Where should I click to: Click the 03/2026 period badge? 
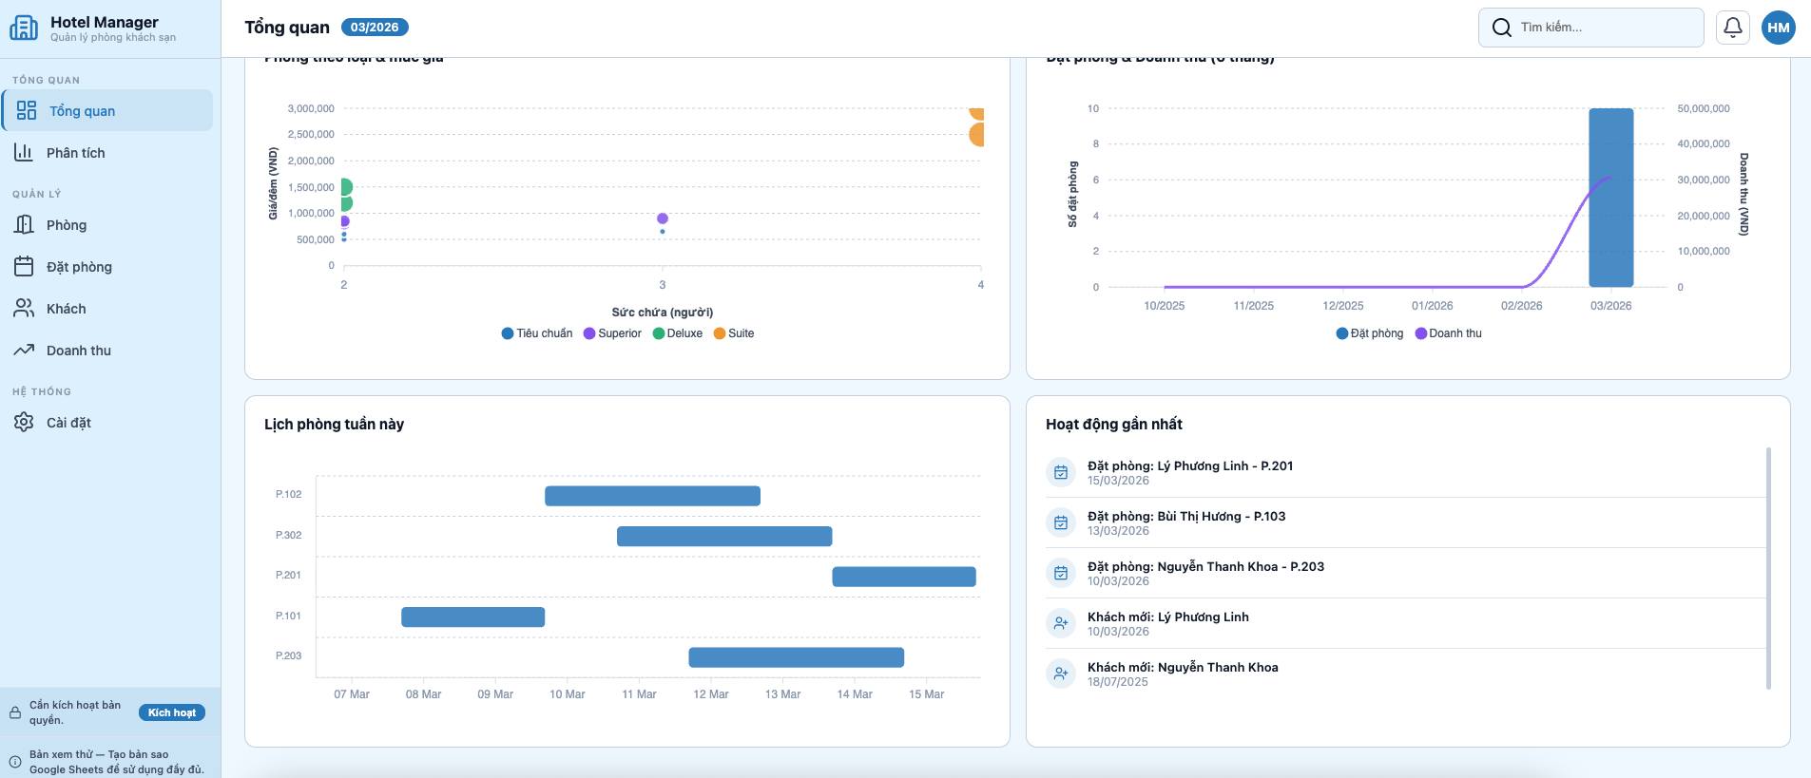pos(375,28)
